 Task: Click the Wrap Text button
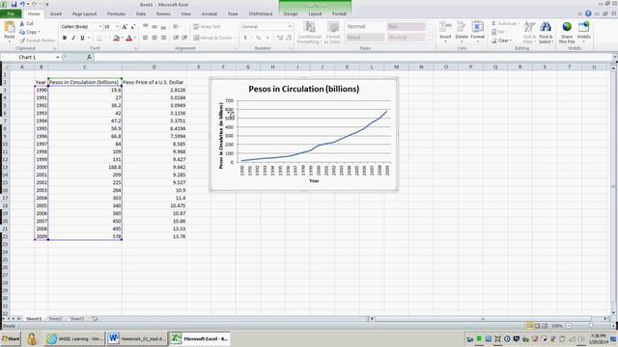tap(207, 26)
